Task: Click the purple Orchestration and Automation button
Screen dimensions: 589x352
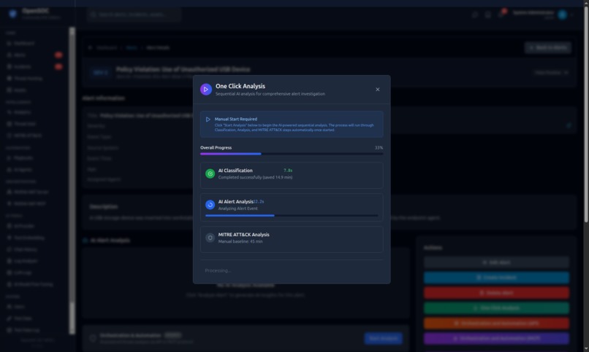Action: (x=496, y=339)
